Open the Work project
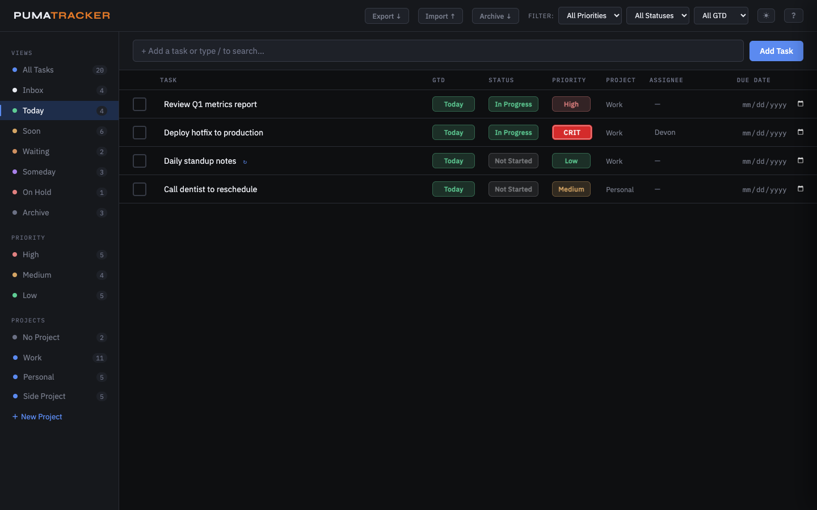The width and height of the screenshot is (817, 510). [x=59, y=358]
